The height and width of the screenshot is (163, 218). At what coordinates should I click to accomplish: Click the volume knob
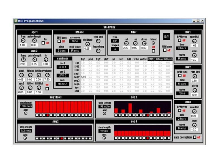pos(47,75)
